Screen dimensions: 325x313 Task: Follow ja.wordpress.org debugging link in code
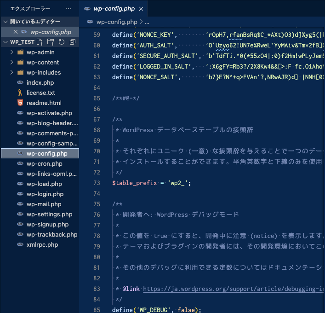pos(234,289)
